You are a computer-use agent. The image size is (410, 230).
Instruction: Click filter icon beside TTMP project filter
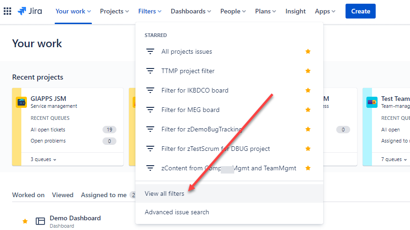[x=150, y=71]
